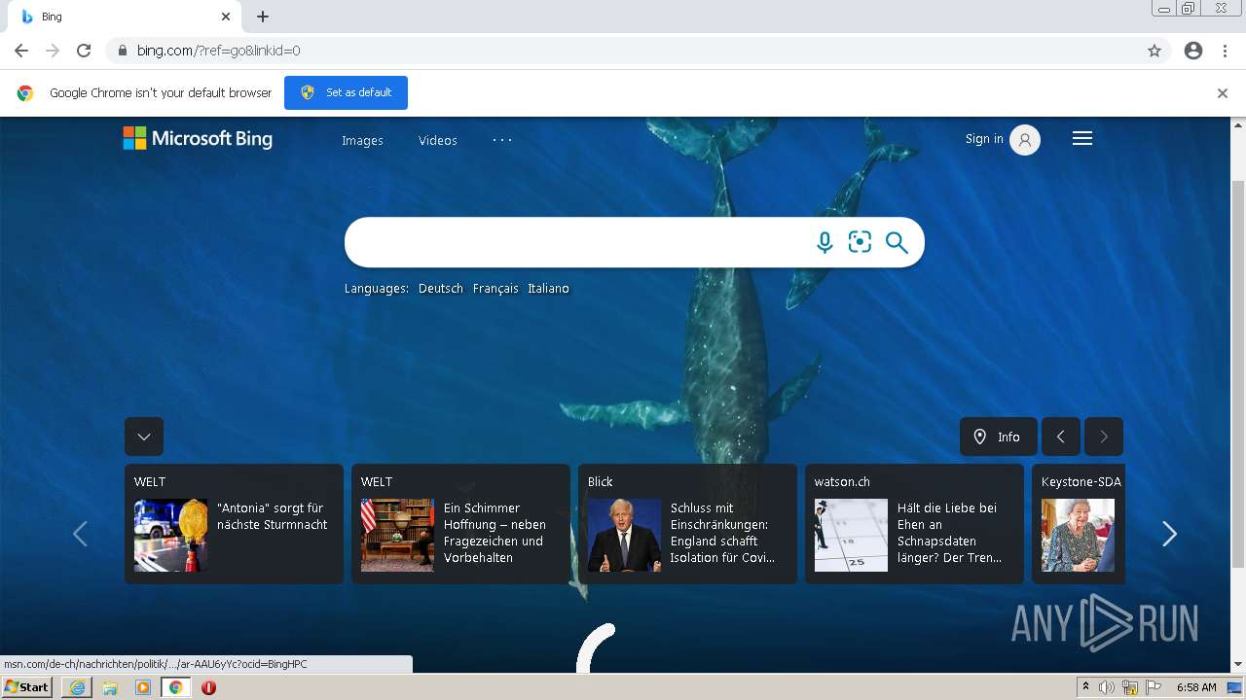Screen dimensions: 1246x700
Task: Click the Keystone-SDA Queen thumbnail
Action: point(1078,535)
